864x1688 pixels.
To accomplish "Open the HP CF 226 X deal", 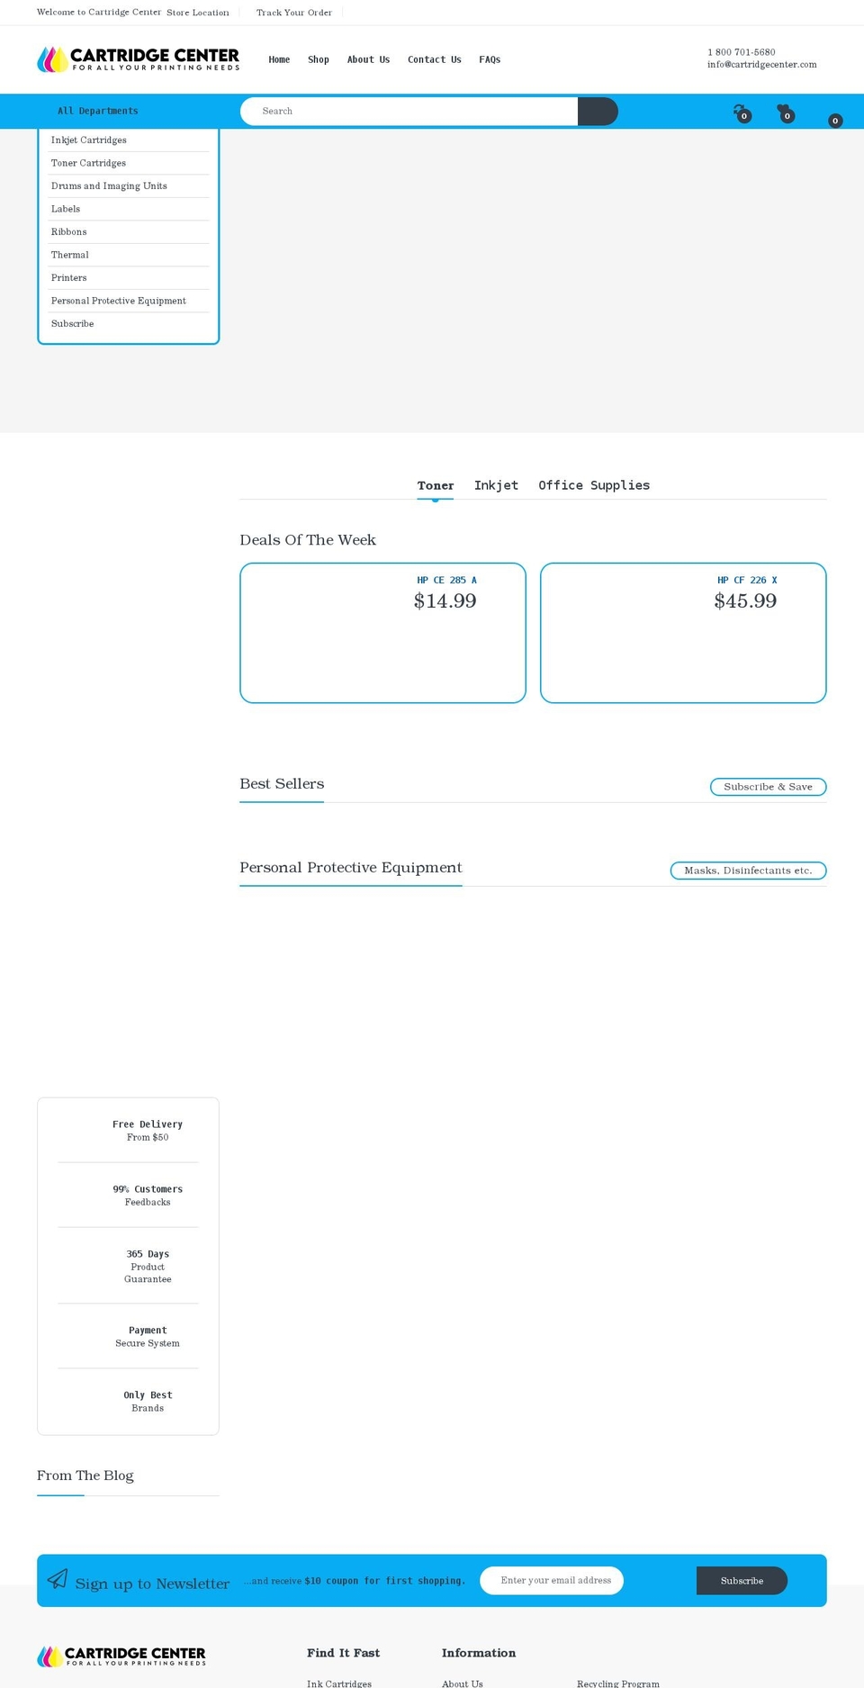I will pyautogui.click(x=747, y=581).
